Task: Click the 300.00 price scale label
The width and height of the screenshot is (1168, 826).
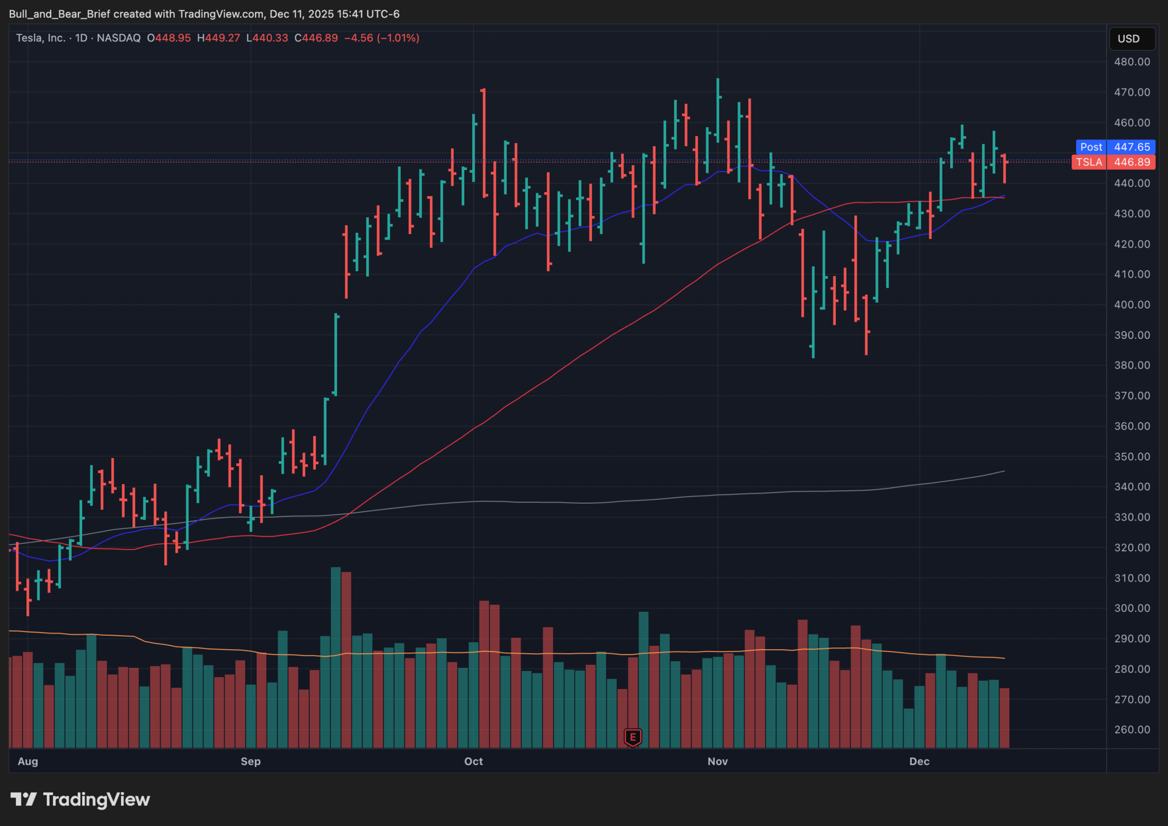Action: (1131, 608)
